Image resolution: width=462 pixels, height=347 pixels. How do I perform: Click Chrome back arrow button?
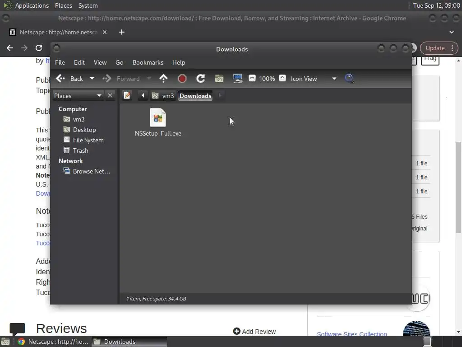(x=10, y=48)
